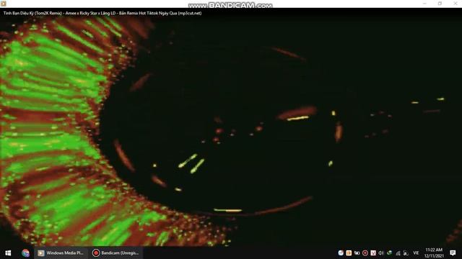Image resolution: width=462 pixels, height=259 pixels.
Task: Close the Windows Media Player window
Action: [x=455, y=4]
